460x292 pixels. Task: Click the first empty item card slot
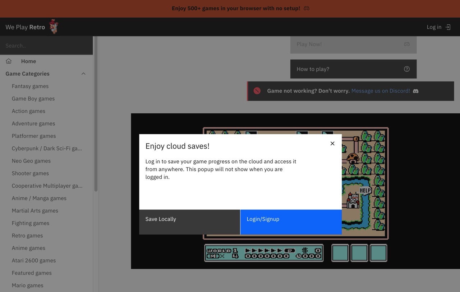click(340, 253)
